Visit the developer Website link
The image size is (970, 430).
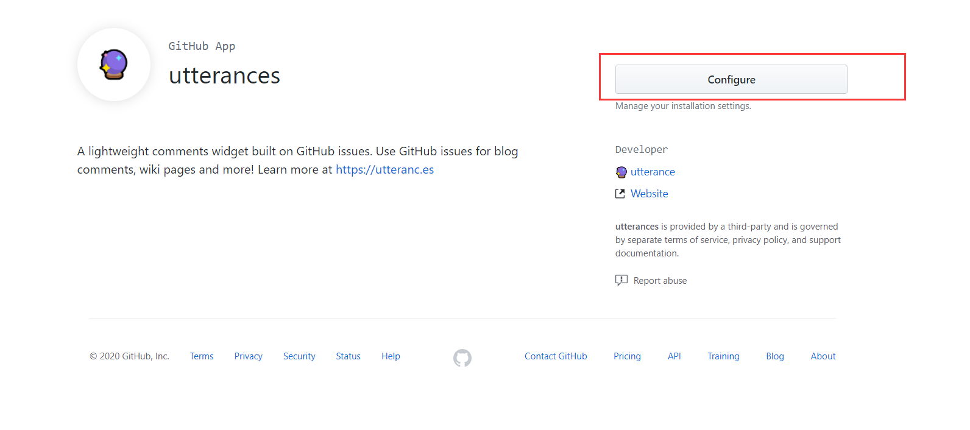pyautogui.click(x=649, y=194)
